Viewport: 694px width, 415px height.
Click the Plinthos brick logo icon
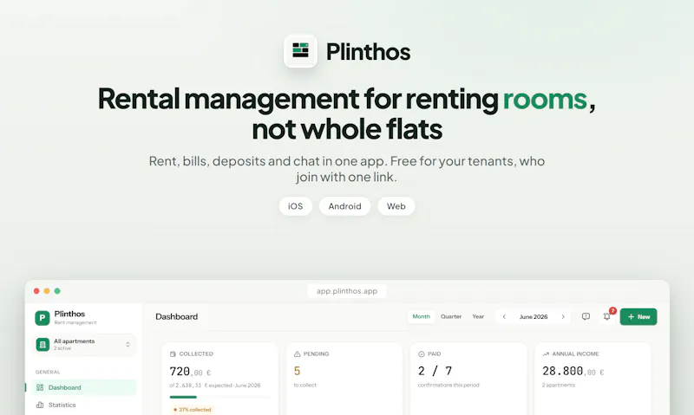pos(300,51)
